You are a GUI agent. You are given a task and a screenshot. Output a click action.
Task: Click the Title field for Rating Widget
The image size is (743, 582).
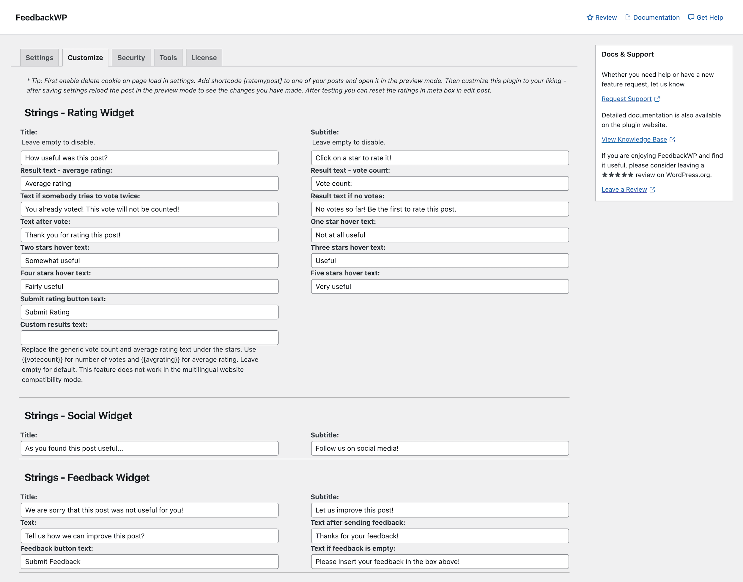149,158
